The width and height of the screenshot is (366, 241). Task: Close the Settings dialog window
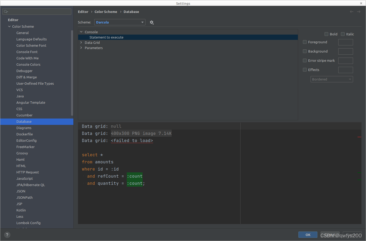click(361, 3)
